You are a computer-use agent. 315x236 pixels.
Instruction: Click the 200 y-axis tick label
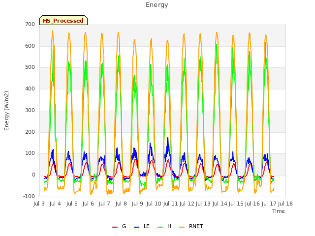[30, 132]
